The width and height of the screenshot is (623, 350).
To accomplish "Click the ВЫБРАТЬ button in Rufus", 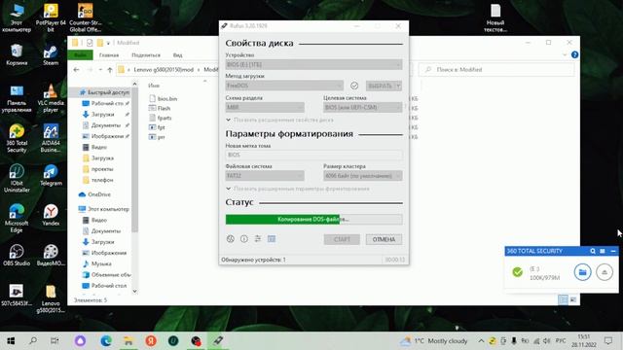I will pyautogui.click(x=381, y=86).
